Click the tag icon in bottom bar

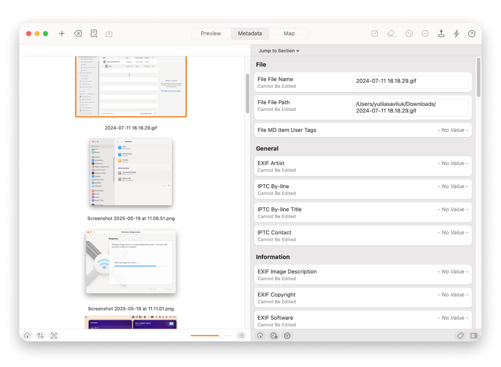point(460,336)
